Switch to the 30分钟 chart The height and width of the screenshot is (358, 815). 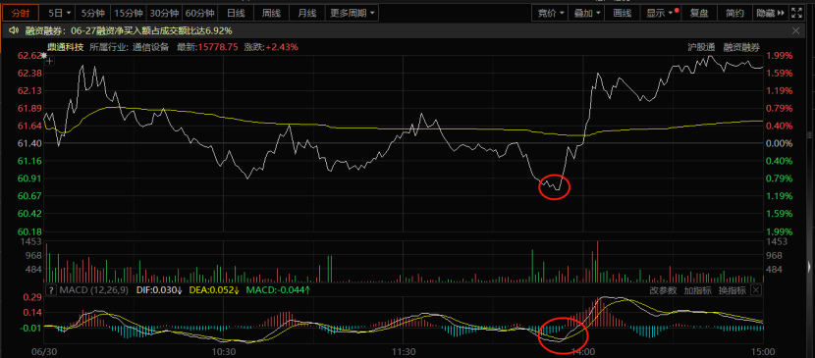pyautogui.click(x=164, y=13)
